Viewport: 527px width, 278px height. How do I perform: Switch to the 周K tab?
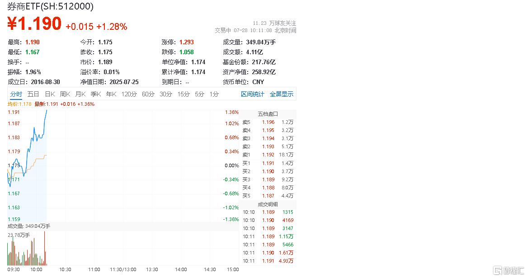point(65,94)
